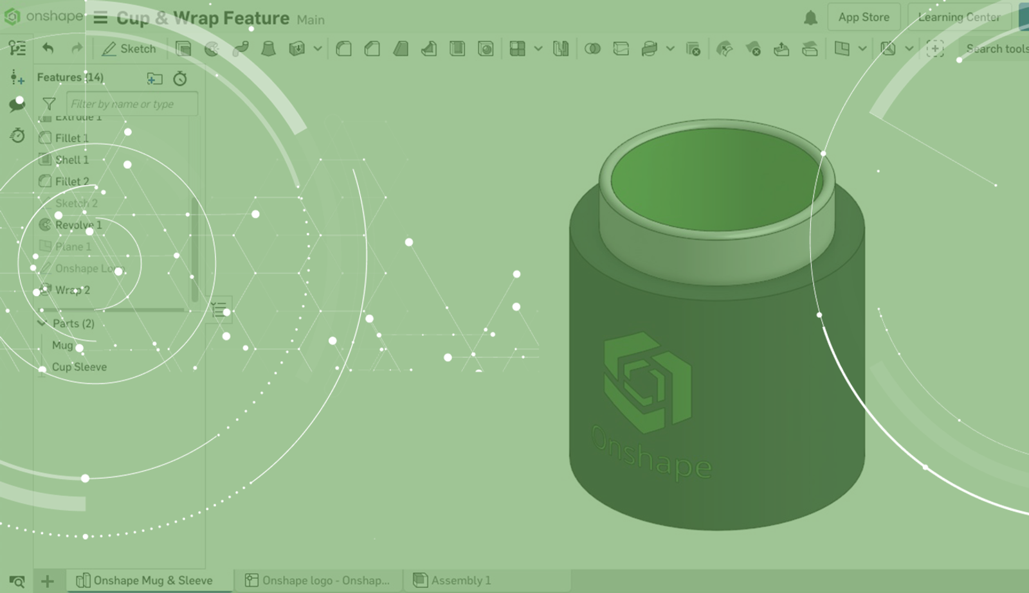1029x593 pixels.
Task: Activate the Search tools field
Action: click(x=995, y=49)
